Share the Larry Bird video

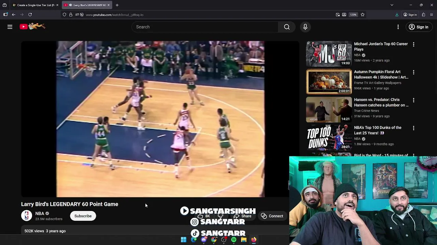point(242,216)
